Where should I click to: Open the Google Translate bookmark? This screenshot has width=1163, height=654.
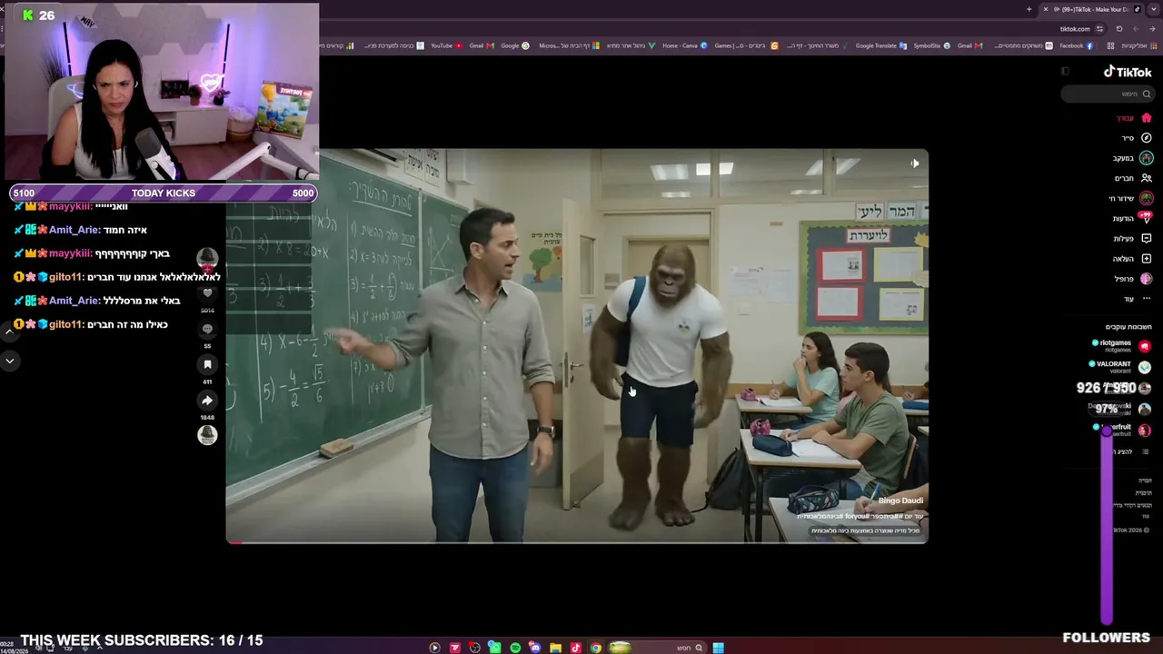[x=880, y=45]
